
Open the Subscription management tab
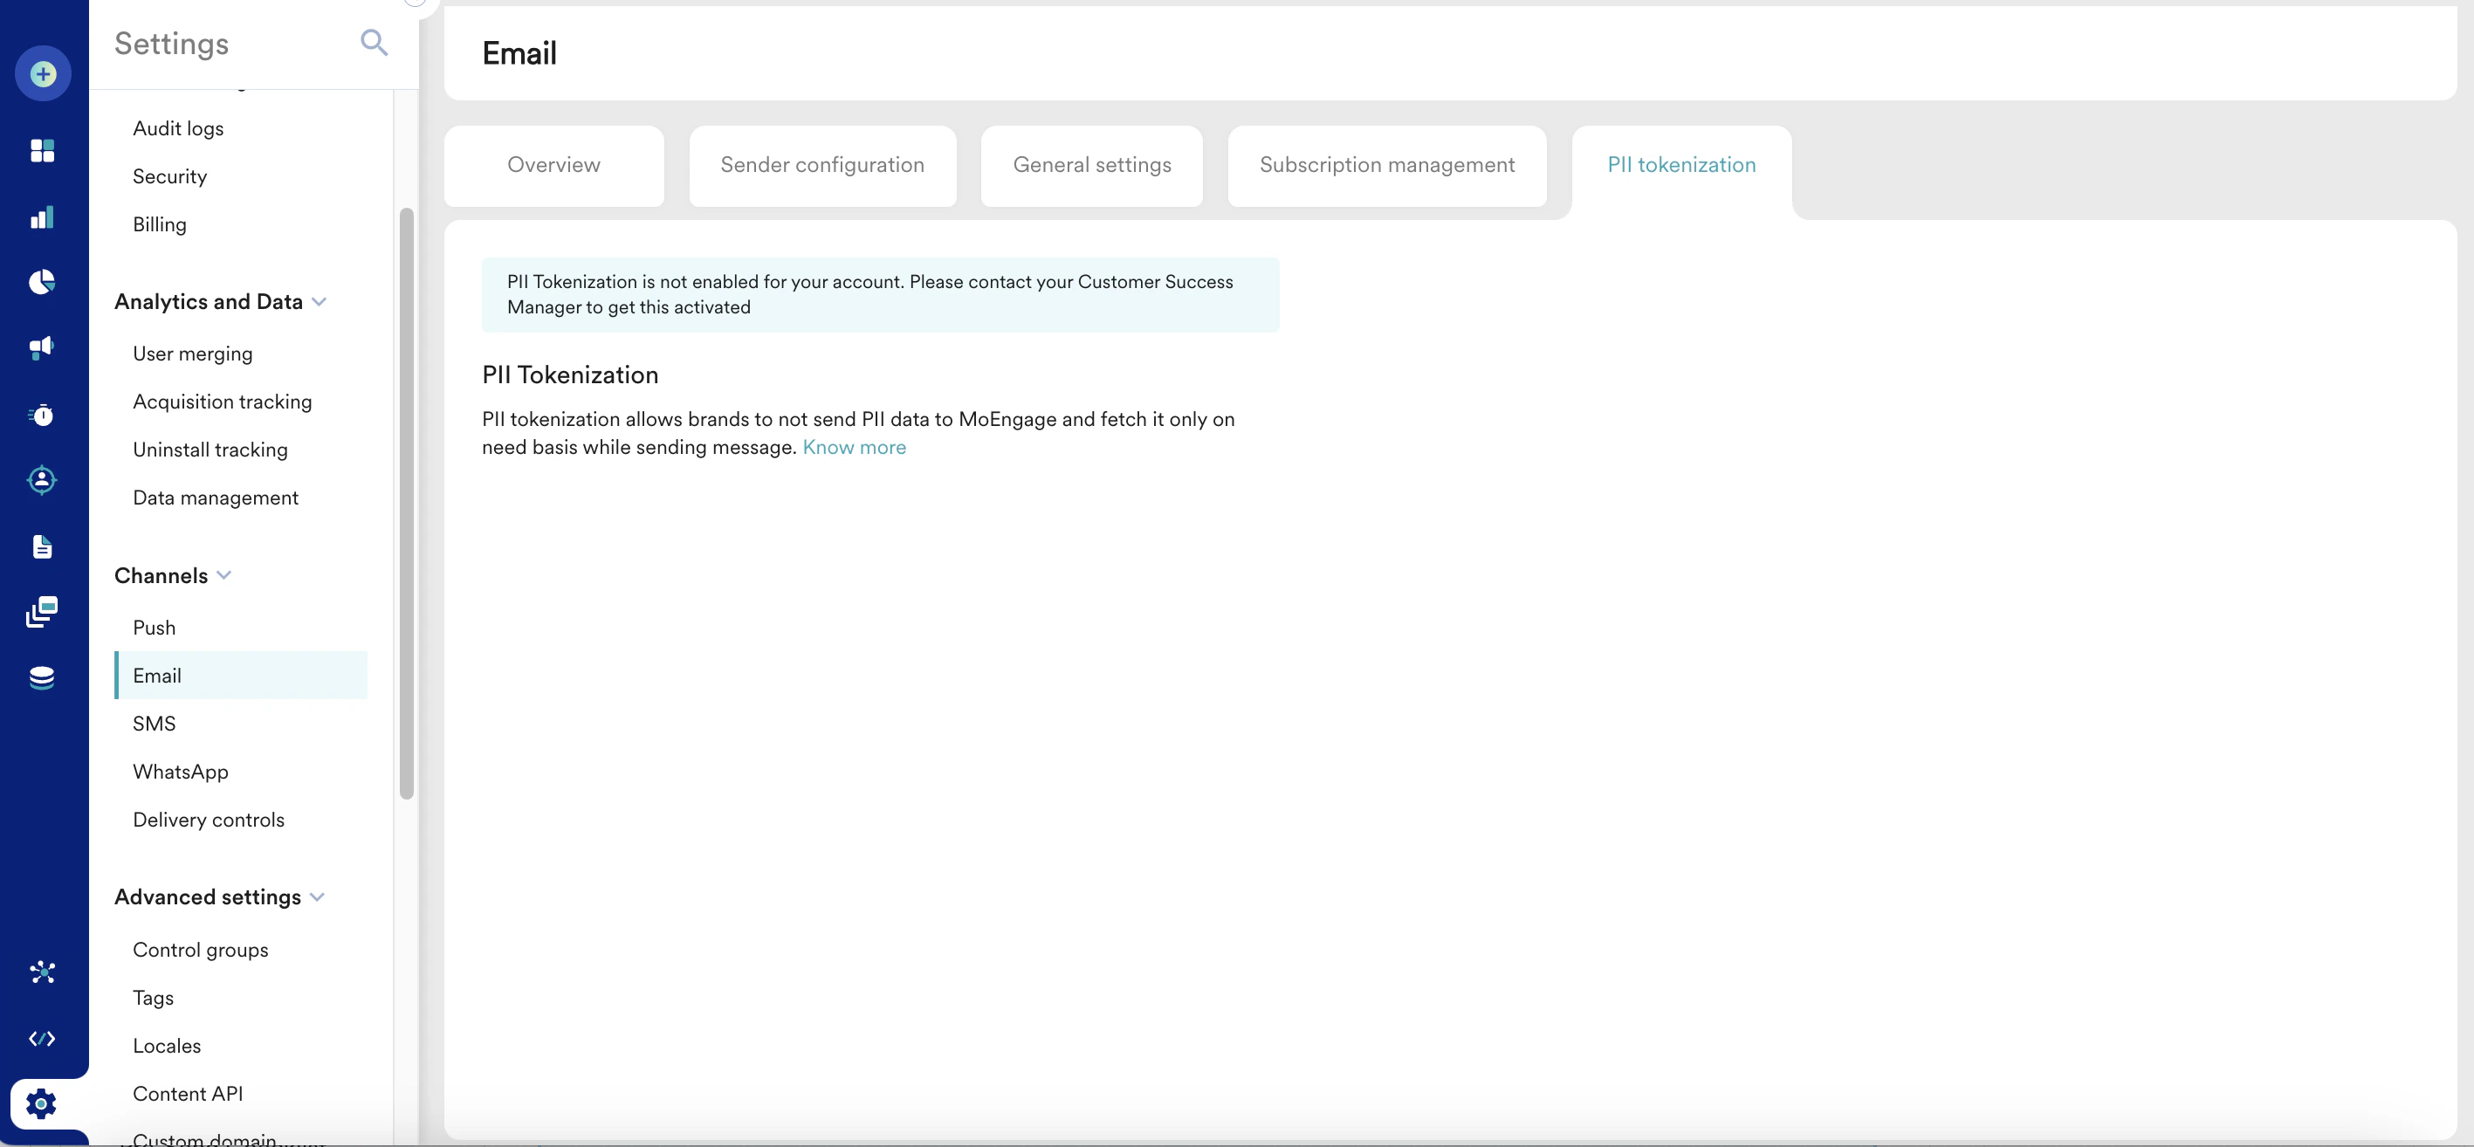click(x=1386, y=165)
